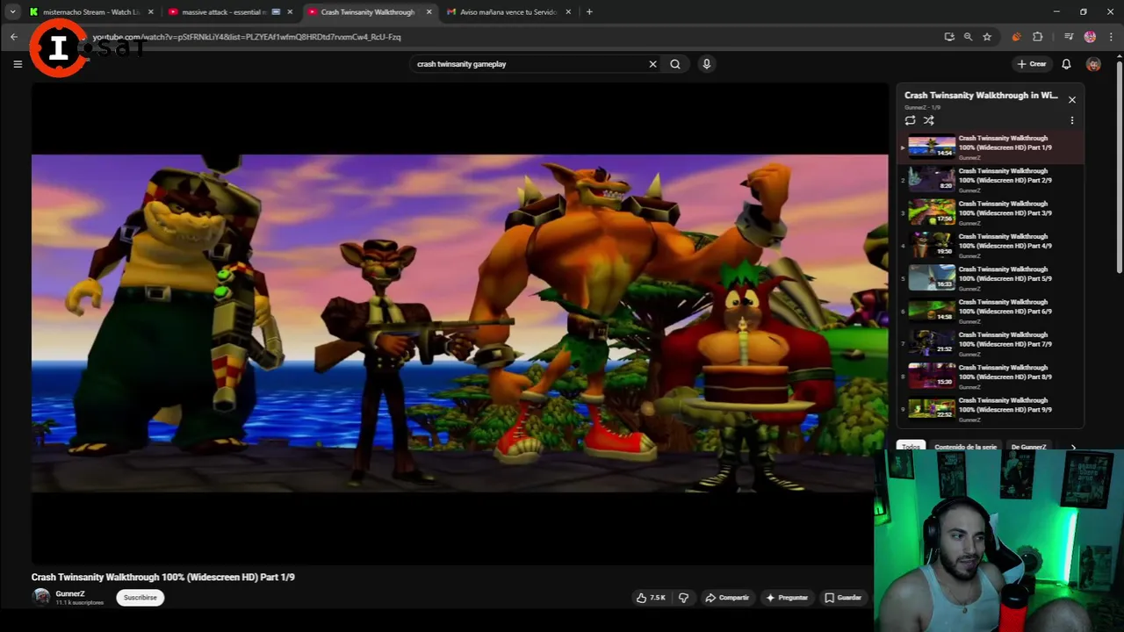Click the YouTube search input field

[x=530, y=64]
